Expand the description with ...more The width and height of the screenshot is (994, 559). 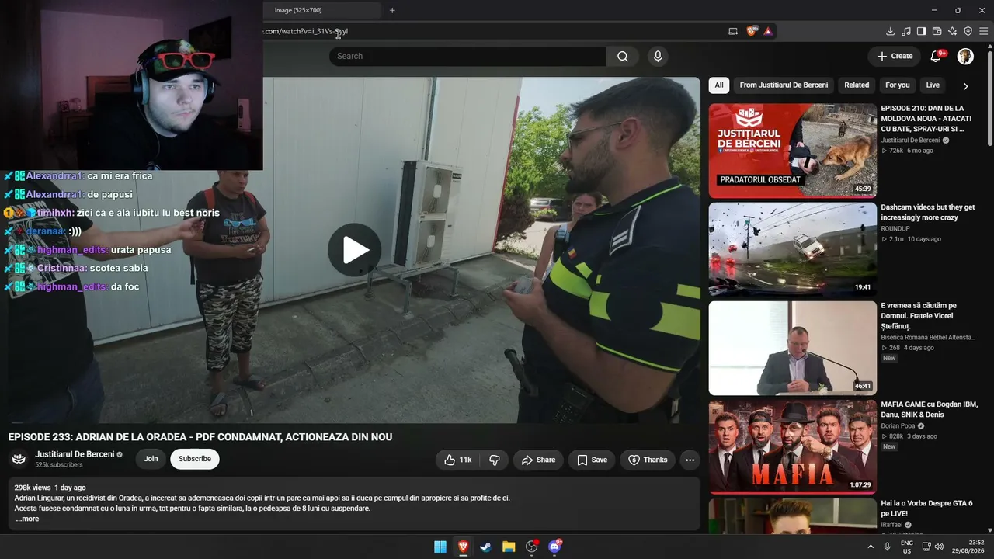[27, 519]
